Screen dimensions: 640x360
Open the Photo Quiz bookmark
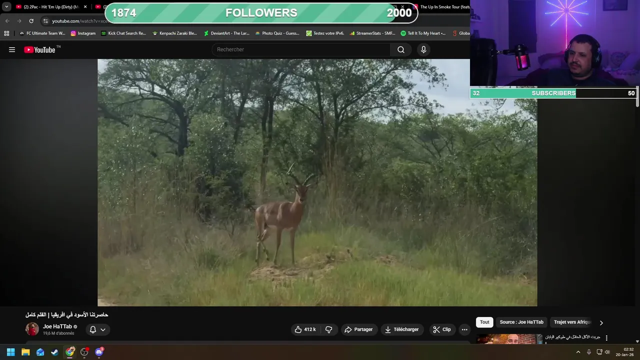click(x=277, y=33)
